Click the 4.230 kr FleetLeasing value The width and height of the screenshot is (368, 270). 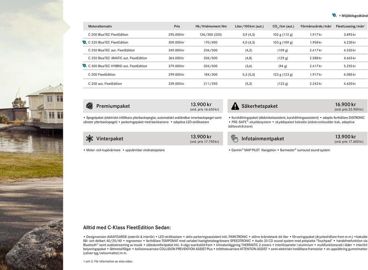(x=350, y=43)
